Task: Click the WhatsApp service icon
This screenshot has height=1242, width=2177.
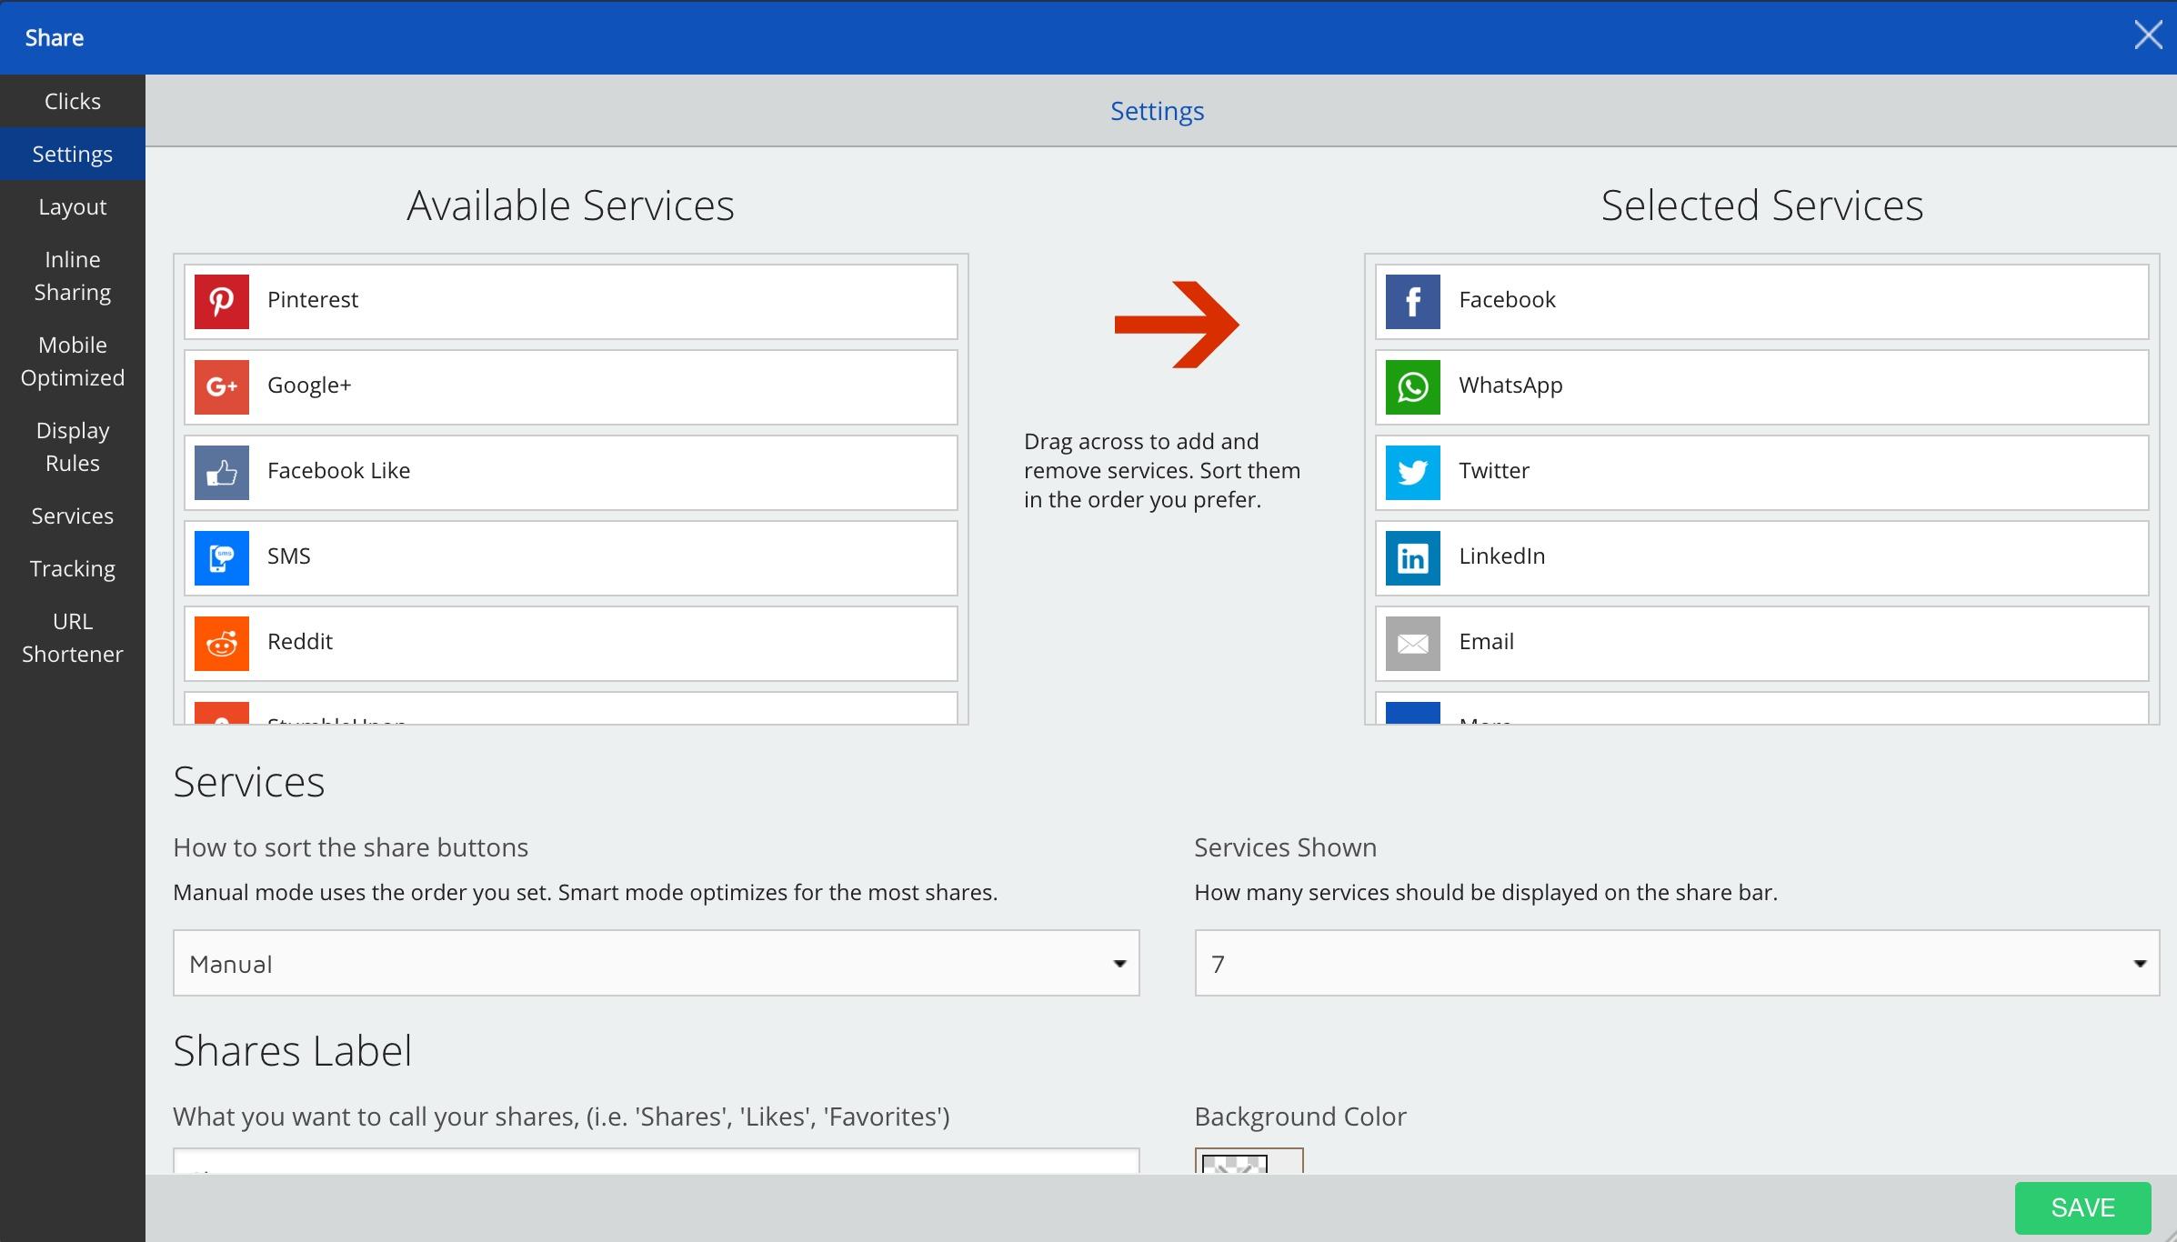Action: (1413, 386)
